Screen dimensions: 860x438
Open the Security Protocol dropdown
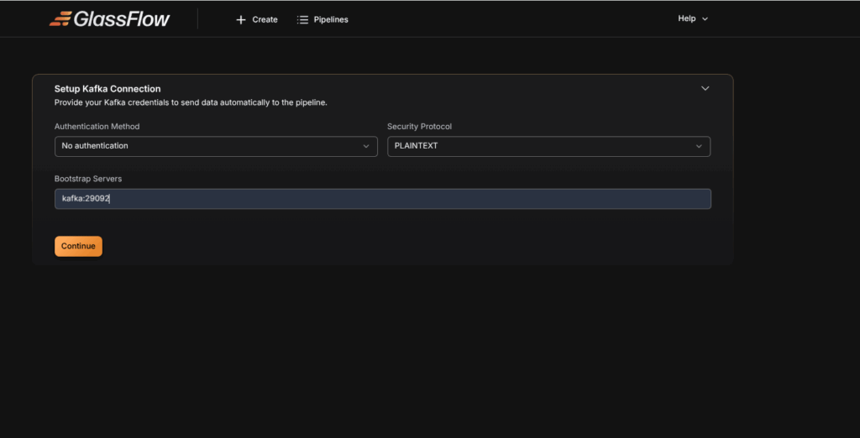click(x=548, y=146)
